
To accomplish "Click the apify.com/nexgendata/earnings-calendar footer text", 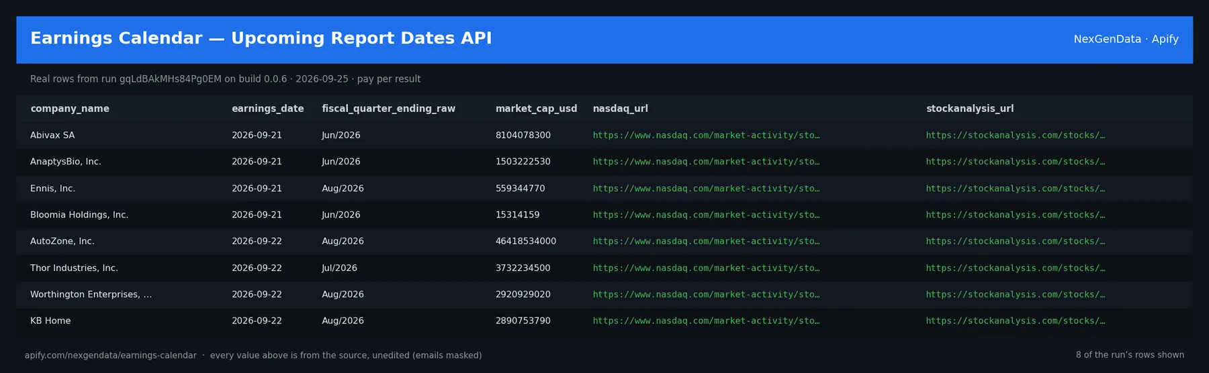I will [x=111, y=356].
